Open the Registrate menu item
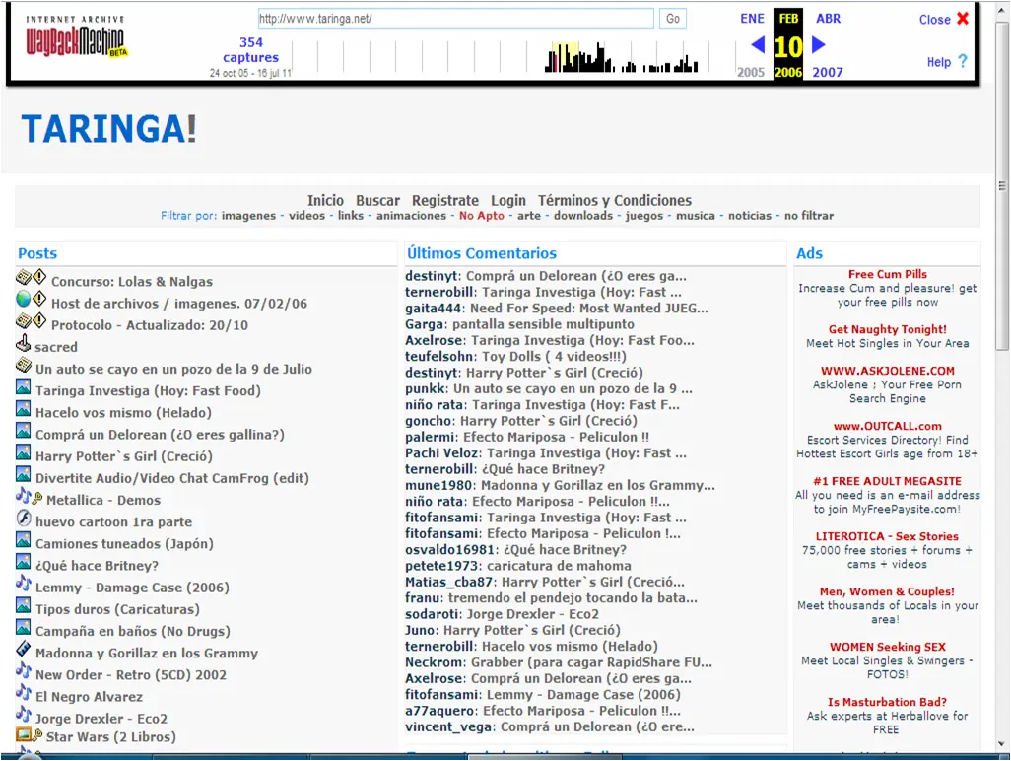The width and height of the screenshot is (1011, 761). pos(445,200)
